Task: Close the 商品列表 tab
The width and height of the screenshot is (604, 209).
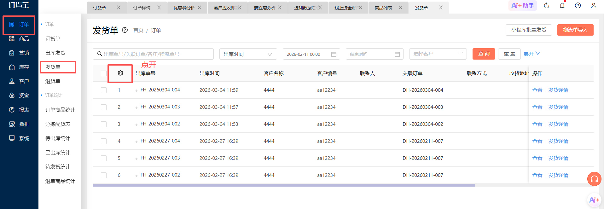Action: (400, 8)
